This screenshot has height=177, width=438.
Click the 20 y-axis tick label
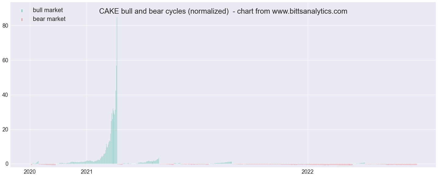(5, 129)
